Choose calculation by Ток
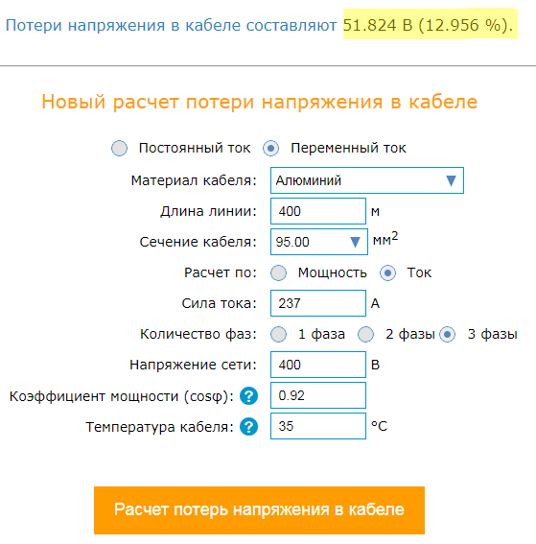 coord(387,273)
